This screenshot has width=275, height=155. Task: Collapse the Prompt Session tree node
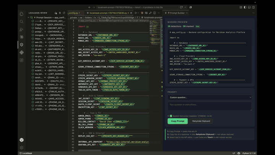pyautogui.click(x=28, y=18)
